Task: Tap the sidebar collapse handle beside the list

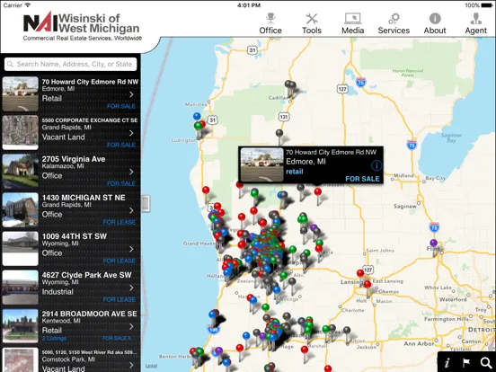Action: pyautogui.click(x=146, y=203)
